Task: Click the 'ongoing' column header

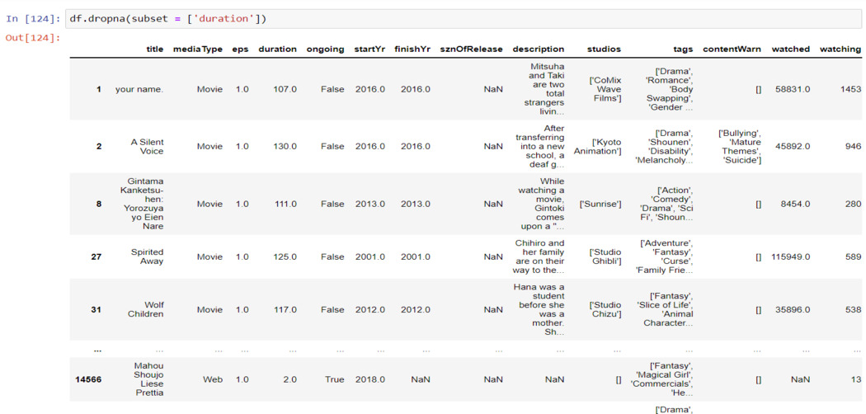Action: (x=325, y=49)
